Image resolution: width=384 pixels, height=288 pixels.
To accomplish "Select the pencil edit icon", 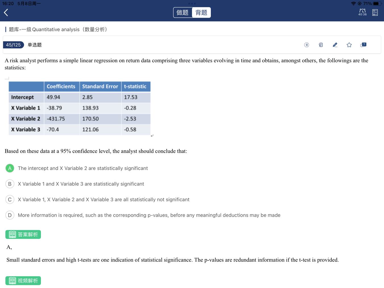I will [335, 45].
